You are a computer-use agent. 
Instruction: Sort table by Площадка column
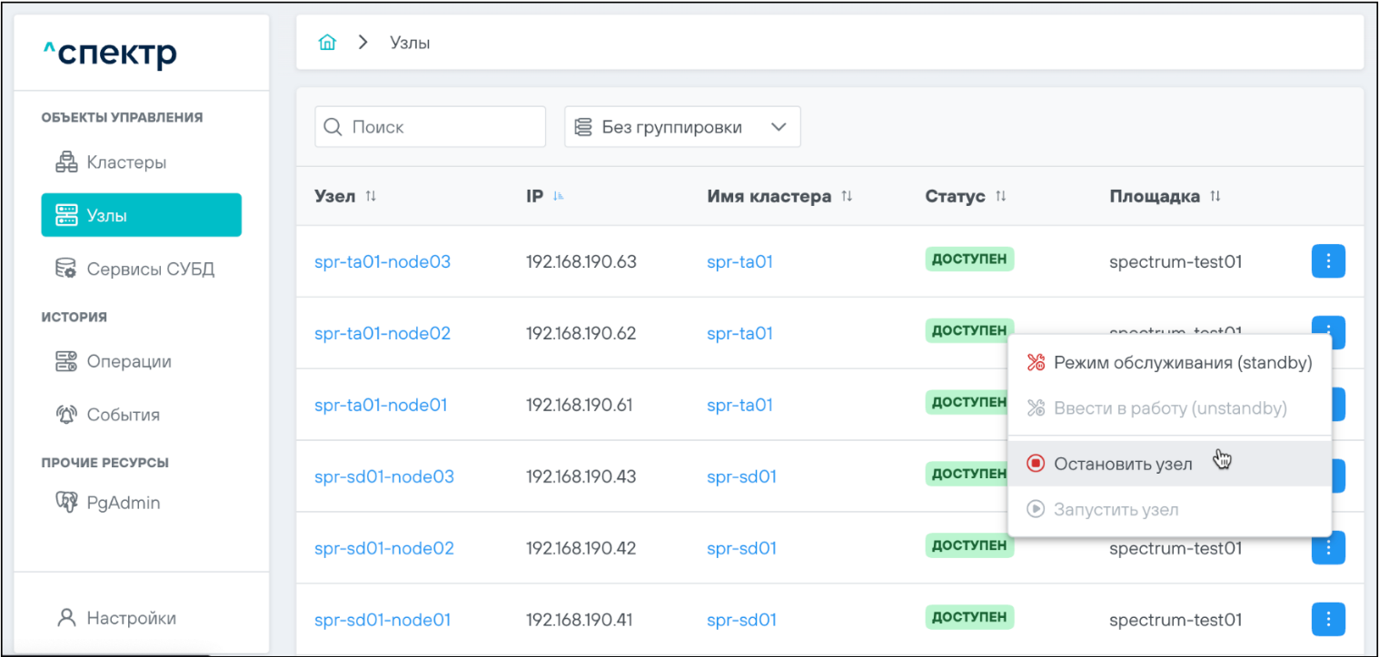[1215, 197]
